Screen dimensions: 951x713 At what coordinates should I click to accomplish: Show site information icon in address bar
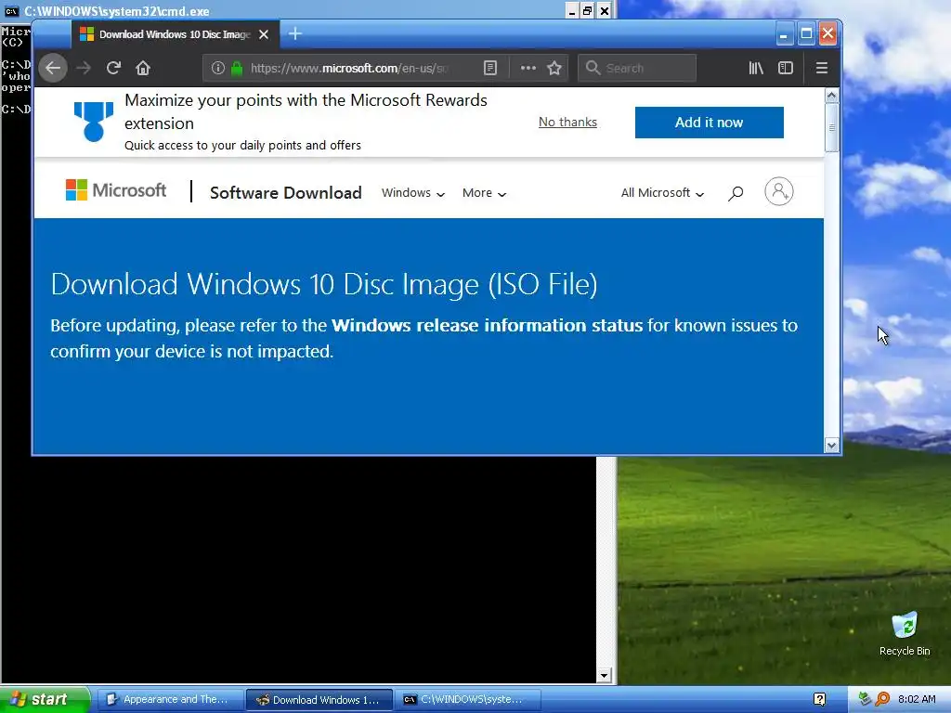217,68
